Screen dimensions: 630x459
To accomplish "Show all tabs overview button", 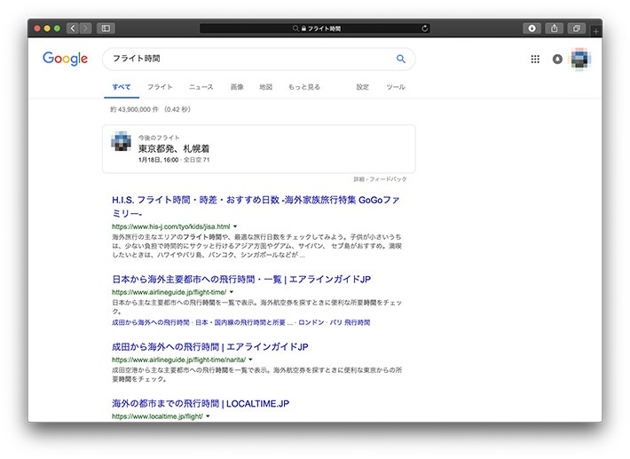I will (577, 28).
